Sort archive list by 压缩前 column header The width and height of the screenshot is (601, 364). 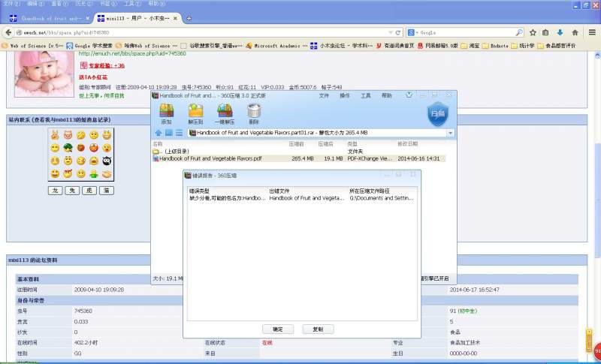296,144
